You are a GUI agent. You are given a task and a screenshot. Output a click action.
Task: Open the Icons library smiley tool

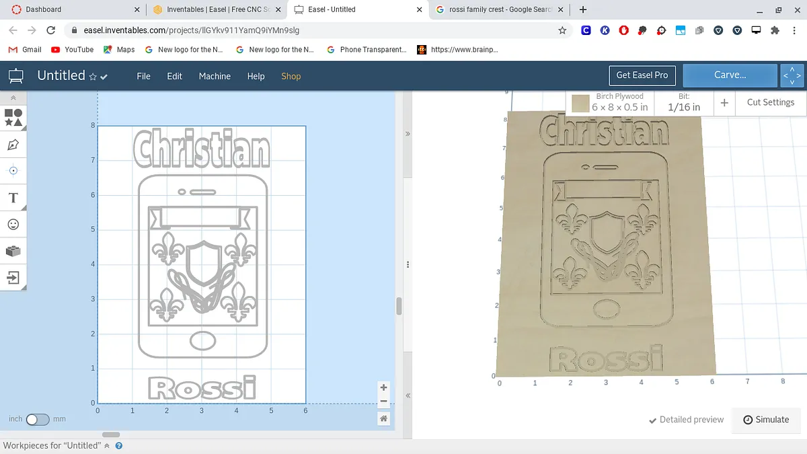click(13, 224)
